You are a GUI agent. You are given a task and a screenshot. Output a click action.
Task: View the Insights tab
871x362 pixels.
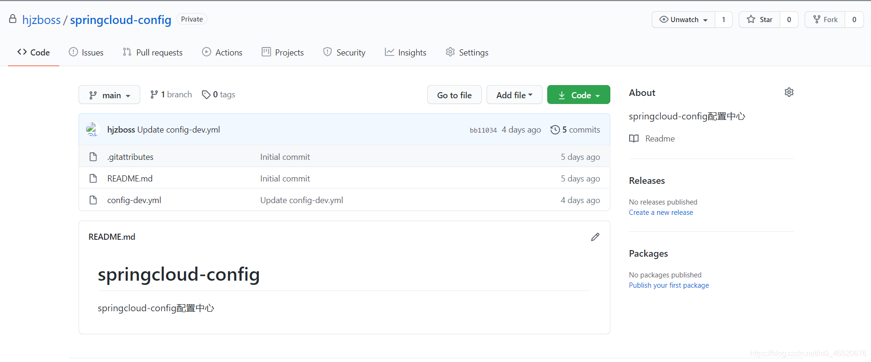pos(406,52)
